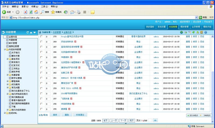Click the sidebar up triangle icon
Screen dimensions: 215x128
point(31,32)
